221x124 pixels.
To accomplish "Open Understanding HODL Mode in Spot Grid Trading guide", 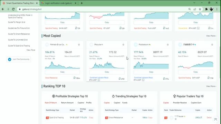I will (20, 16).
